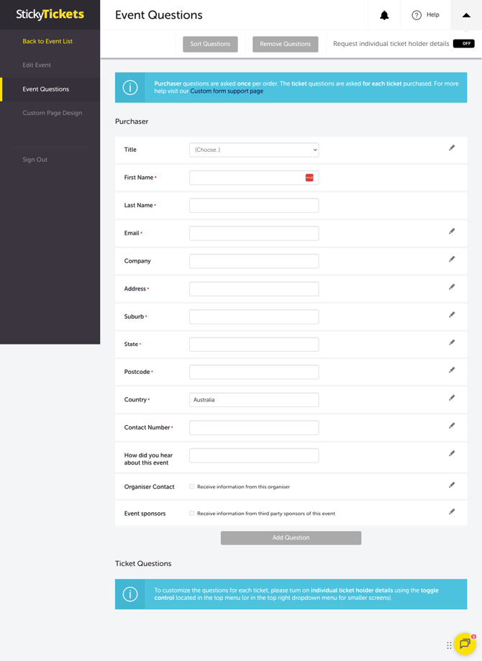Click the info icon in Purchaser banner

point(130,88)
